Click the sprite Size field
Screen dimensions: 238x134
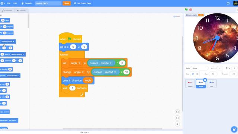[213, 74]
